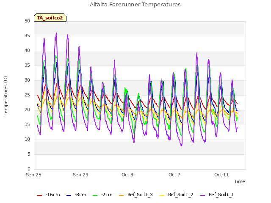The width and height of the screenshot is (271, 203).
Task: Click the TA_soilco2 annotation label
Action: tap(50, 17)
